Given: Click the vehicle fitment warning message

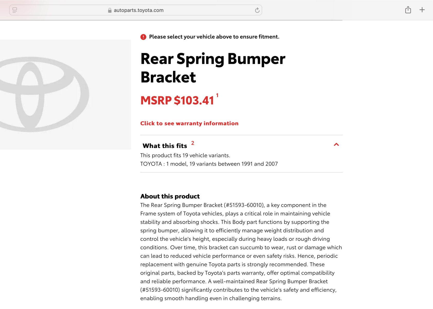Looking at the screenshot, I should coord(214,37).
